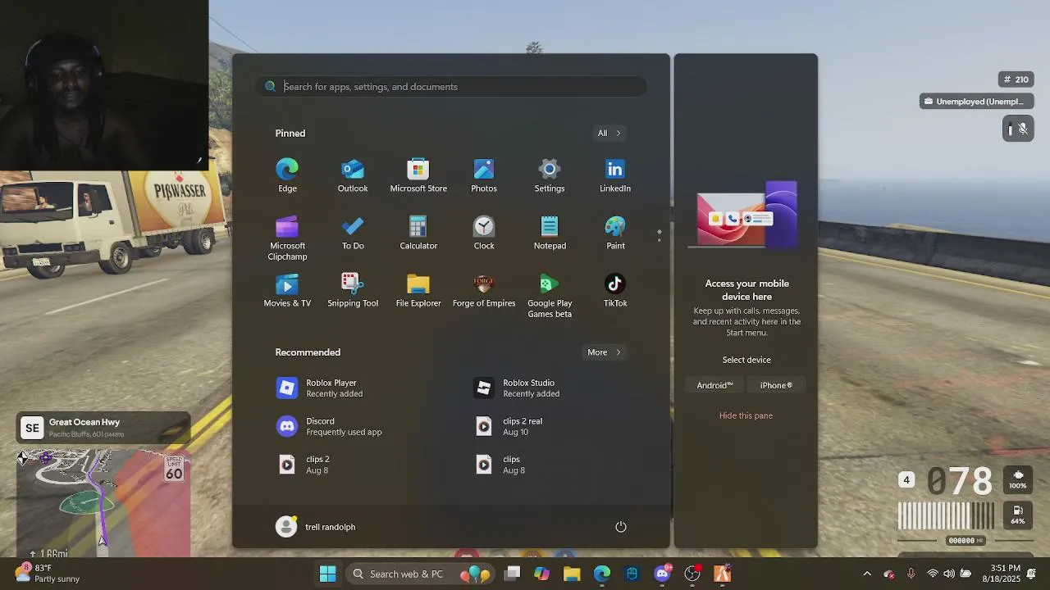Expand All pinned apps
Viewport: 1050px width, 590px height.
point(609,133)
